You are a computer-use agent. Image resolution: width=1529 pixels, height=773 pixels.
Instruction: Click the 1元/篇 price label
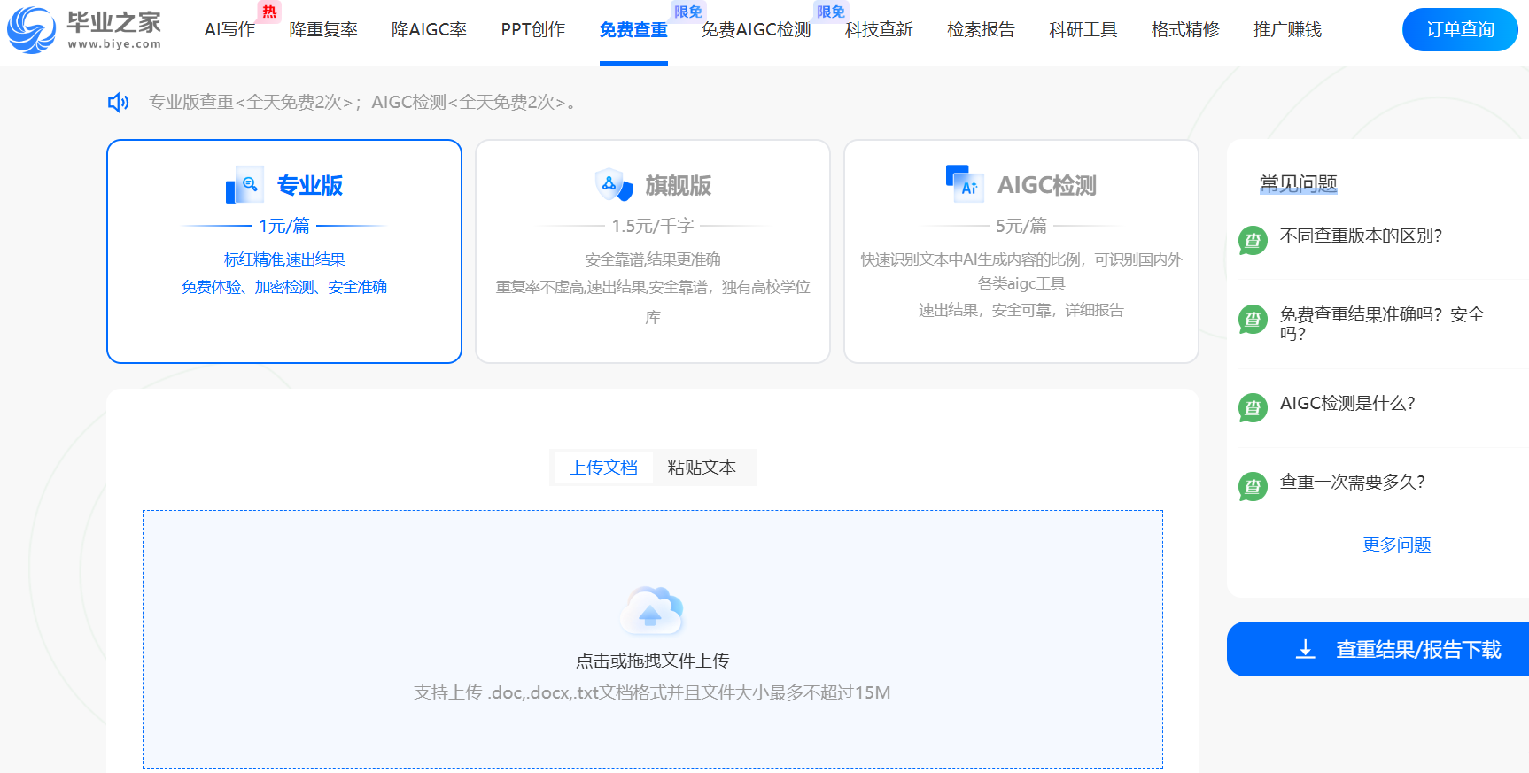[x=284, y=226]
